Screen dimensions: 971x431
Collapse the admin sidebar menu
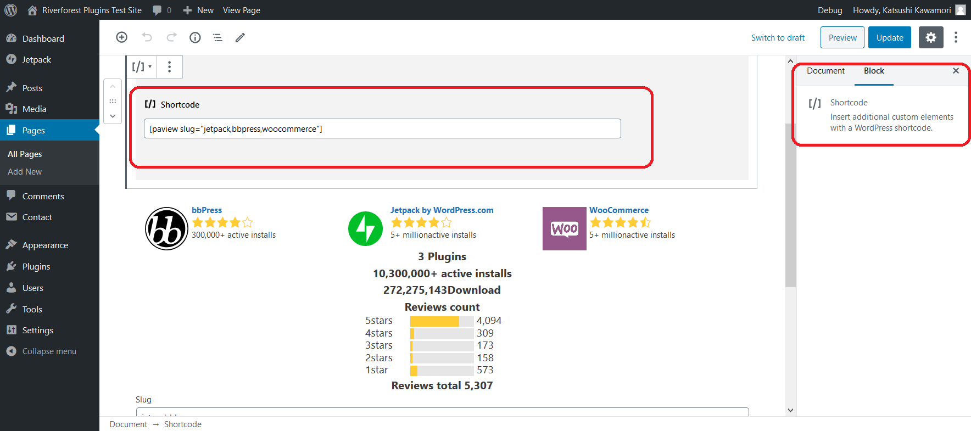coord(49,351)
